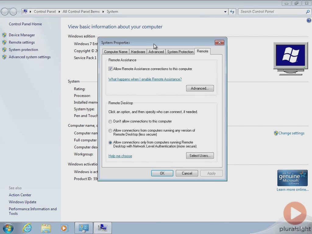Click the search magnifier icon
Image resolution: width=312 pixels, height=234 pixels.
308,12
